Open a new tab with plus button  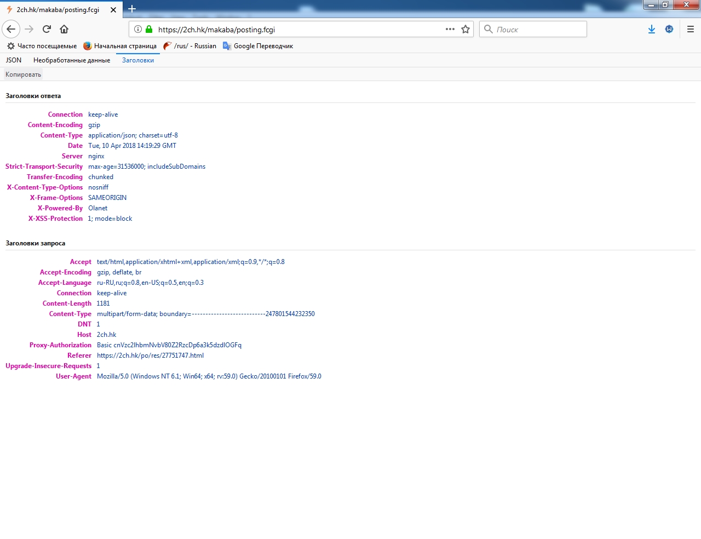pyautogui.click(x=132, y=9)
